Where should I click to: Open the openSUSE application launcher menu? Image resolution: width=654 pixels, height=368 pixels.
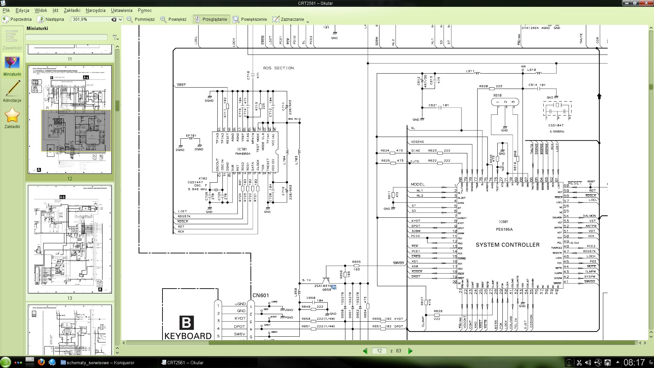pos(5,362)
